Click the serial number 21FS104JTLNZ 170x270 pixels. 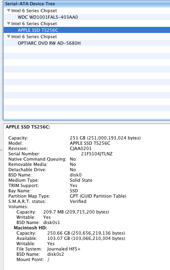[x=97, y=154]
